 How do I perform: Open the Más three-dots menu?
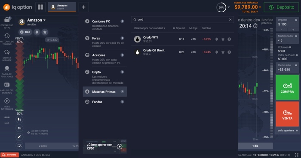7,119
